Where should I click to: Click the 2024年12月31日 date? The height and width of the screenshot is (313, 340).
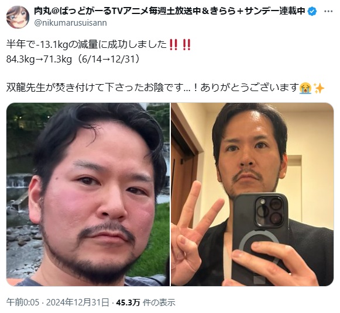[78, 302]
